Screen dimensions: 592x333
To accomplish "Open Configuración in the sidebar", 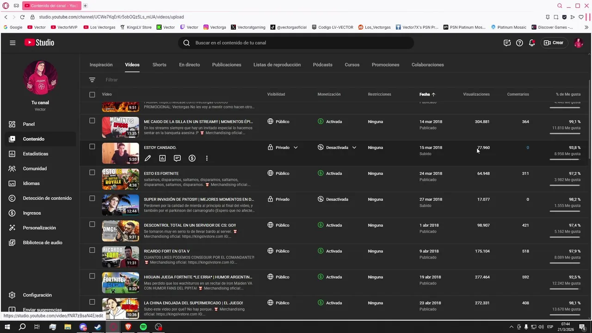I will coord(40,295).
